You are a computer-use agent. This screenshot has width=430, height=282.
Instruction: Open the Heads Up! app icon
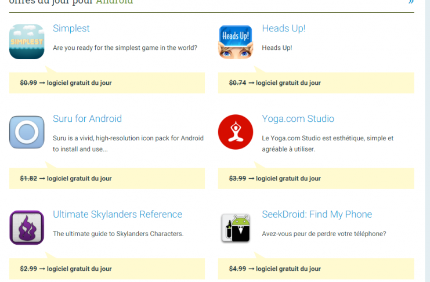pos(236,42)
